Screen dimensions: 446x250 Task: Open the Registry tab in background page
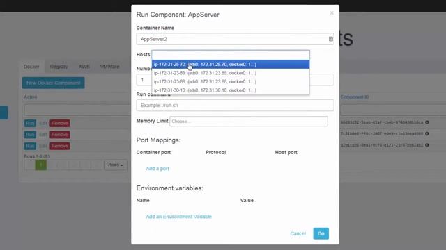[59, 67]
